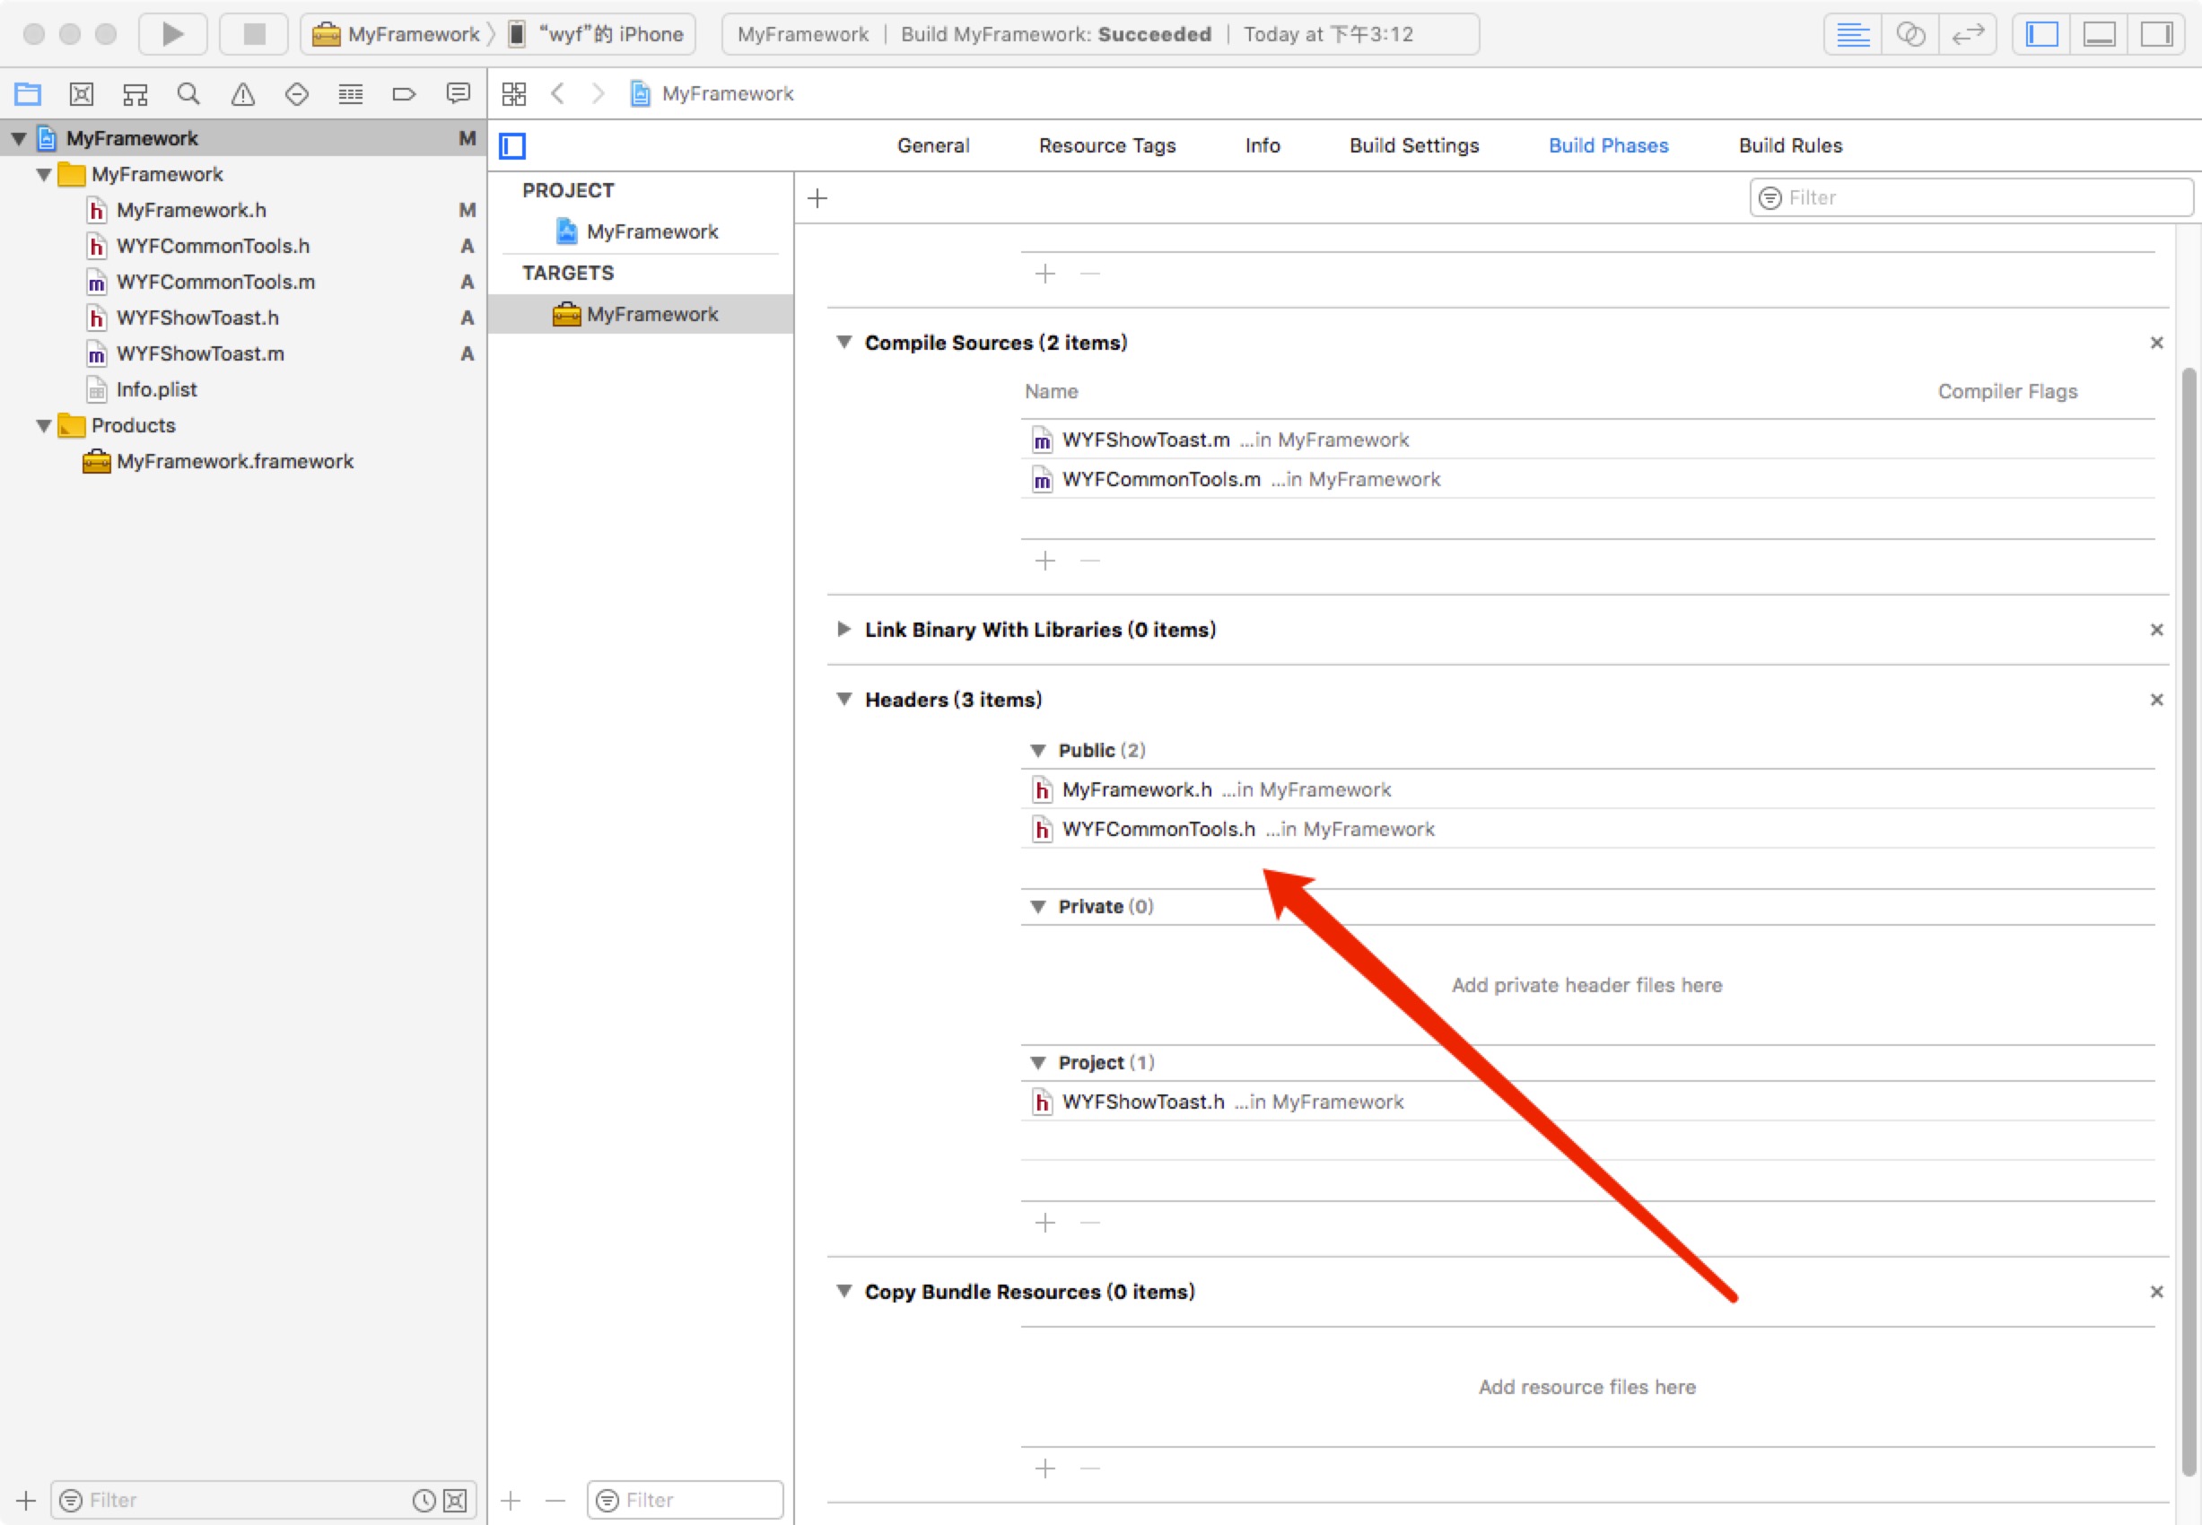This screenshot has height=1525, width=2202.
Task: Open the Issue navigator warning icon
Action: tap(243, 93)
